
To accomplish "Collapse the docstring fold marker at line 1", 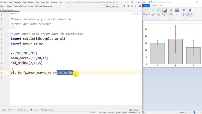I will click(x=9, y=14).
